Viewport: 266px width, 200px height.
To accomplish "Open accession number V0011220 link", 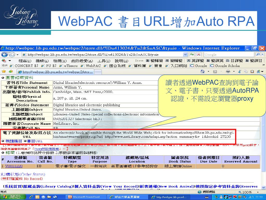I will pyautogui.click(x=14, y=166).
